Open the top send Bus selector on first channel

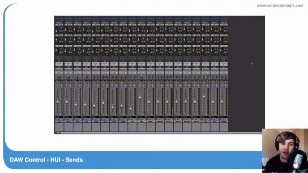59,25
